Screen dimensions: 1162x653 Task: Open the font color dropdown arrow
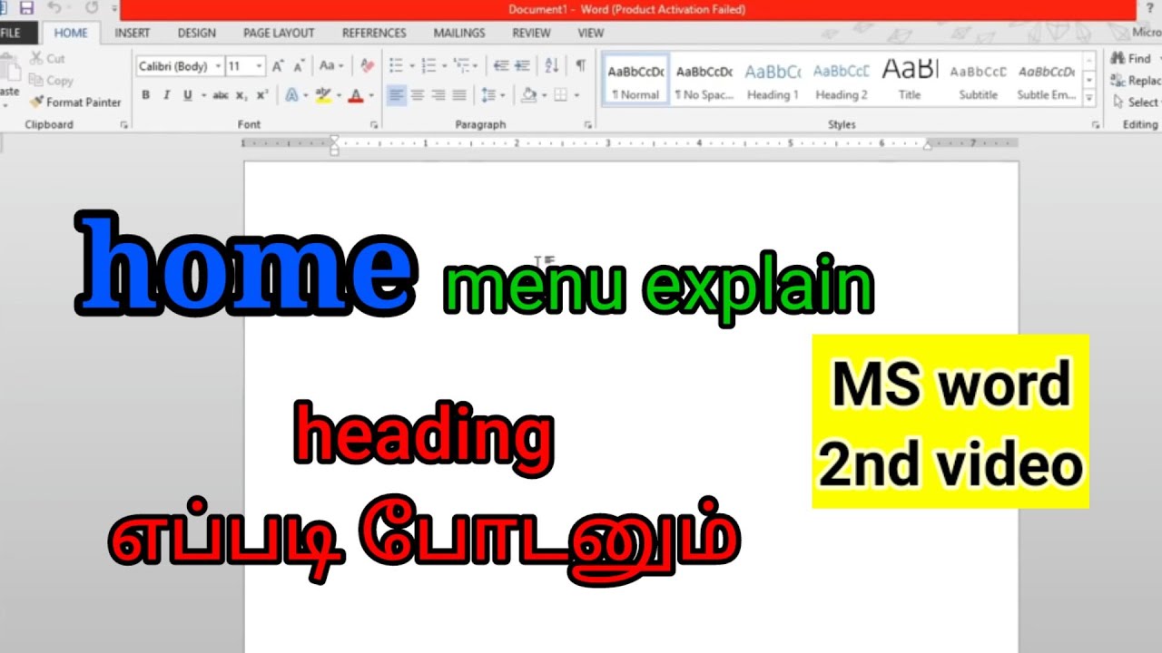(371, 95)
